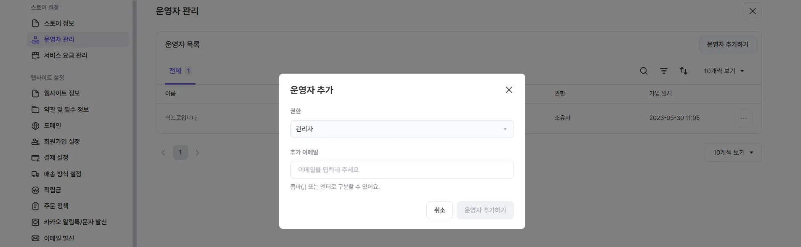Click the 추가 이메일 input field

click(402, 170)
